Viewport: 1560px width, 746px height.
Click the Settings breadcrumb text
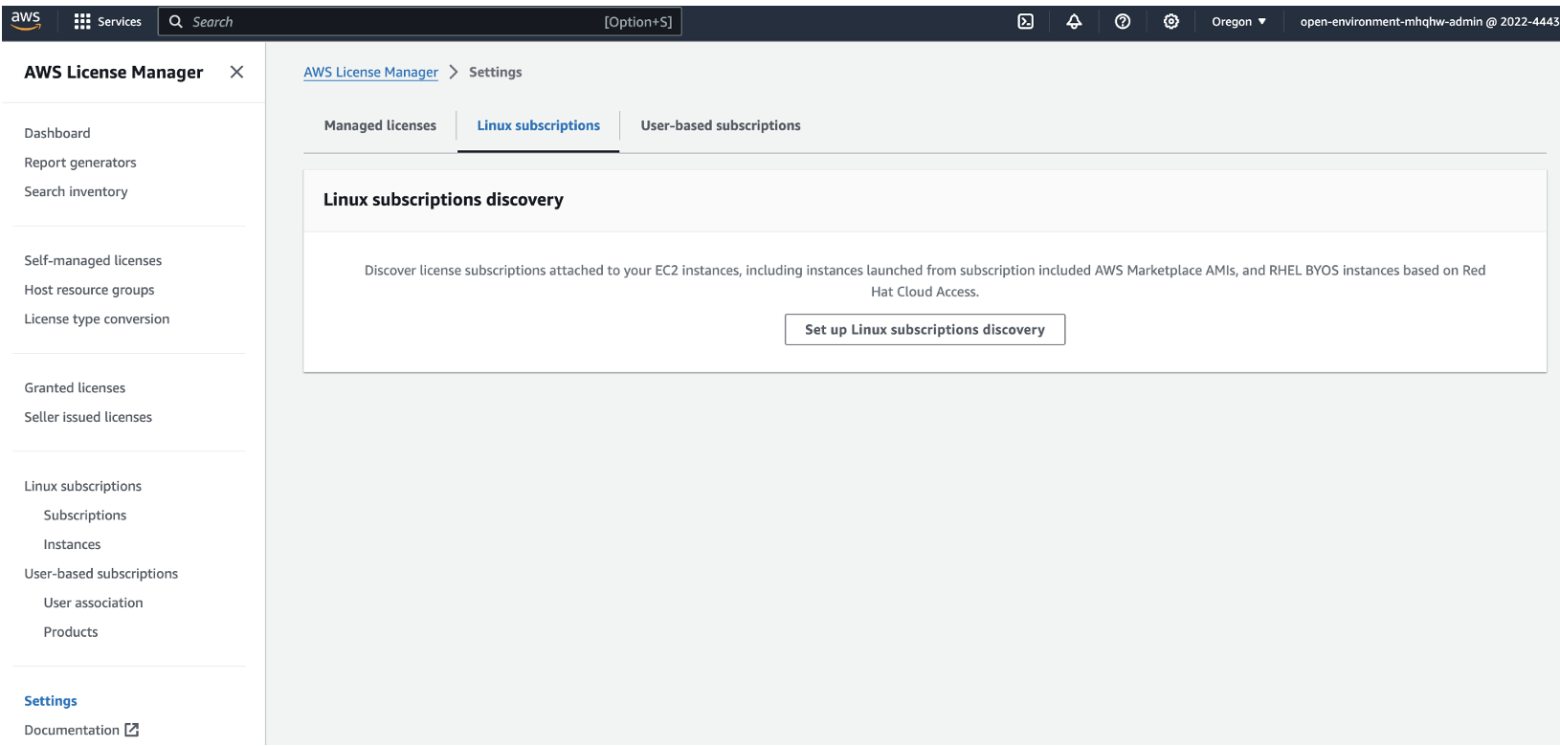(x=496, y=72)
